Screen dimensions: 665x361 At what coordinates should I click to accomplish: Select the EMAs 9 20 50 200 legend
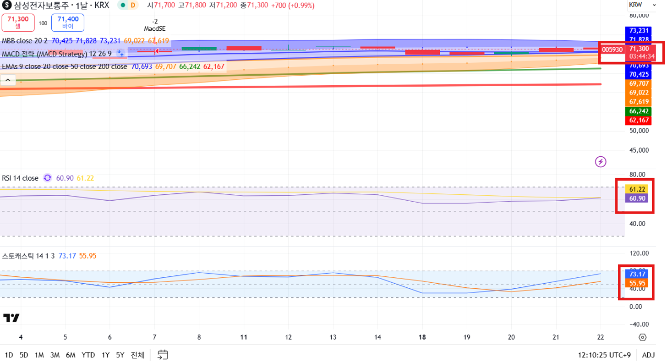tap(64, 67)
